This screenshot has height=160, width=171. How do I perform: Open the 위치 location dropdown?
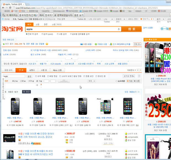(x=92, y=81)
